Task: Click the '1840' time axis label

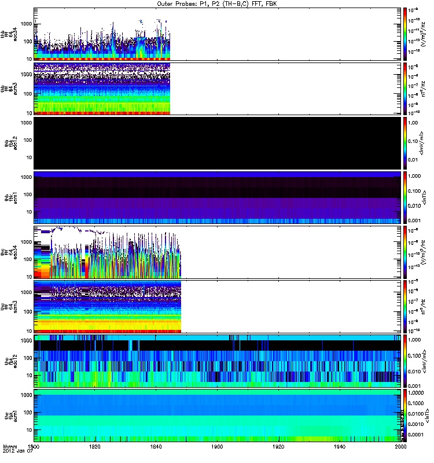Action: [156, 447]
